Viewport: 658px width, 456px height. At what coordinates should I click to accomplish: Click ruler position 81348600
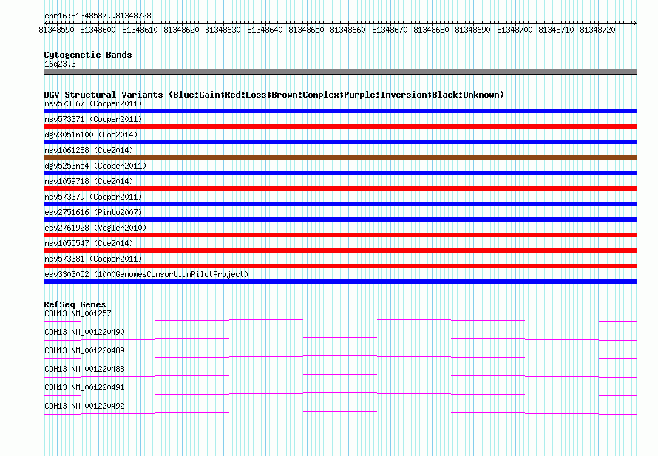(x=98, y=30)
